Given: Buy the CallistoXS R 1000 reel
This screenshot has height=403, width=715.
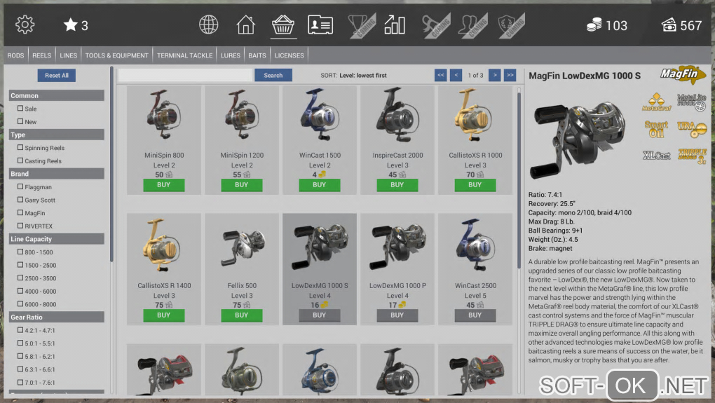Looking at the screenshot, I should pyautogui.click(x=475, y=184).
